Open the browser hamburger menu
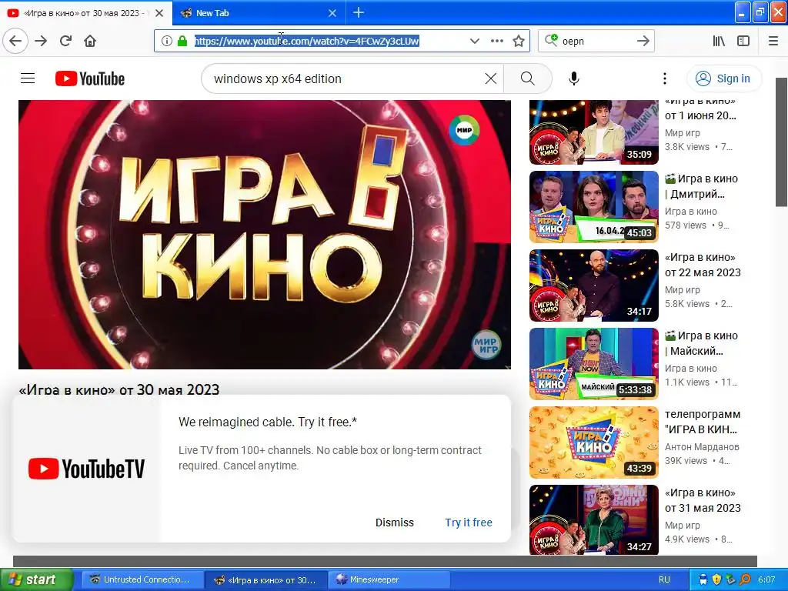788x591 pixels. 773,42
